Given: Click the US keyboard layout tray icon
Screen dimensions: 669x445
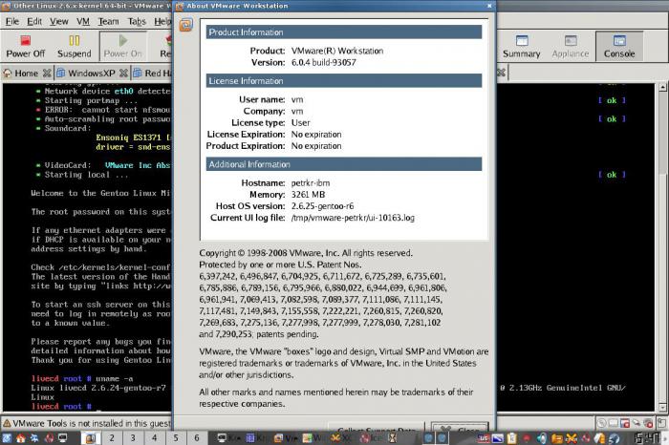Looking at the screenshot, I should click(484, 438).
